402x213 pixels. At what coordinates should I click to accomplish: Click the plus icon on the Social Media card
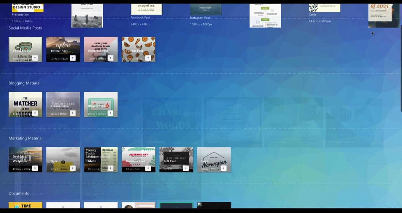click(35, 58)
